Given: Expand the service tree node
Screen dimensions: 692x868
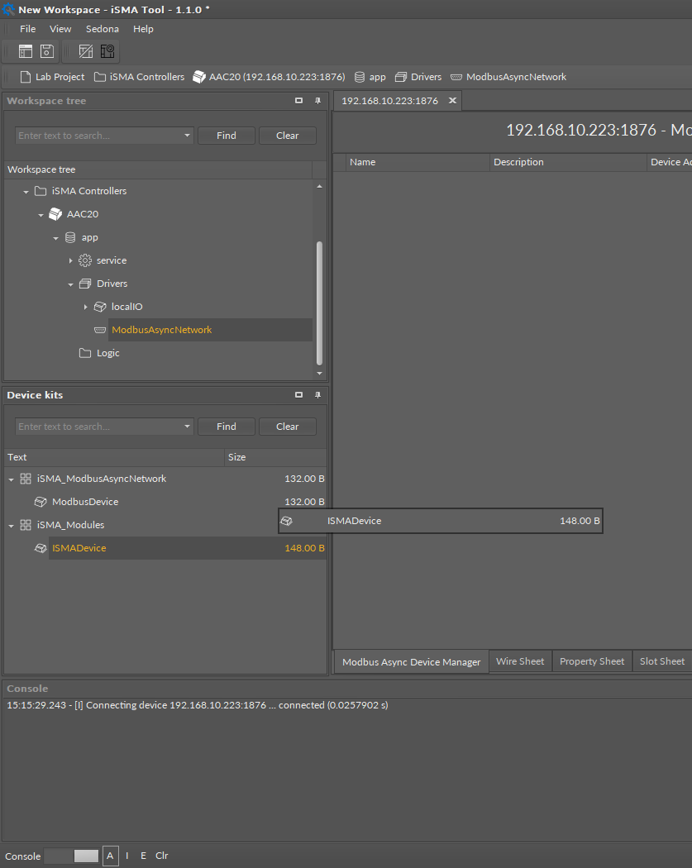Looking at the screenshot, I should coord(70,260).
